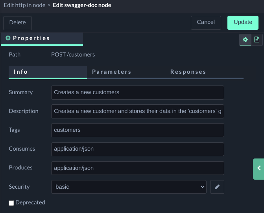Switch to the Parameters tab

(x=112, y=72)
